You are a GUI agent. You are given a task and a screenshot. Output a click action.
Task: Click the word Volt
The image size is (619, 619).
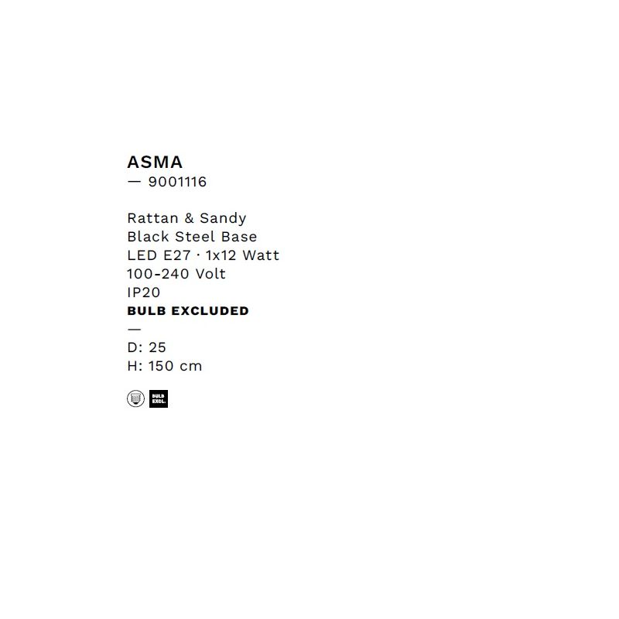coord(210,274)
